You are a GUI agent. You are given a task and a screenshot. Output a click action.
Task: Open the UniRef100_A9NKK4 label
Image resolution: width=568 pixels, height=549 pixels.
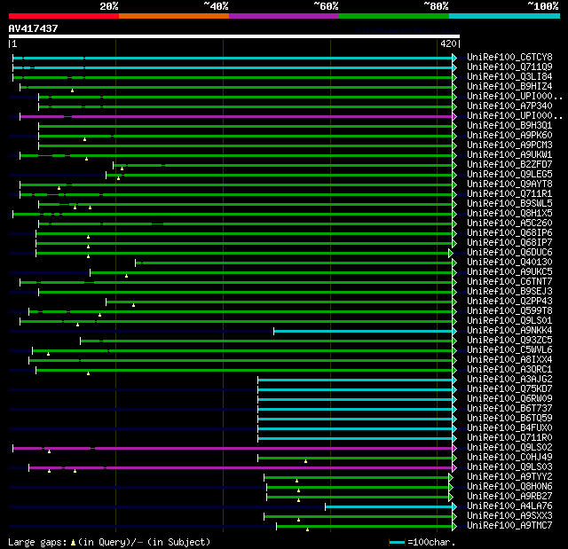509,331
